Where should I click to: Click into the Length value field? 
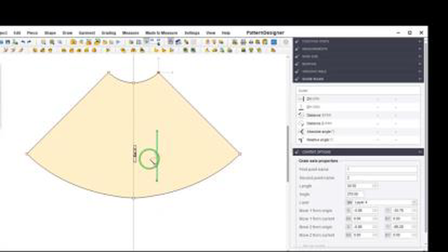point(359,186)
